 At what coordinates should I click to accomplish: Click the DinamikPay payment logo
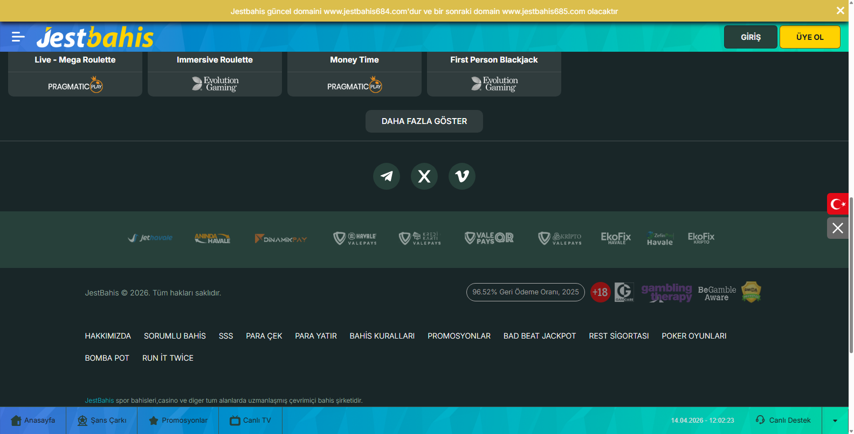pyautogui.click(x=281, y=238)
